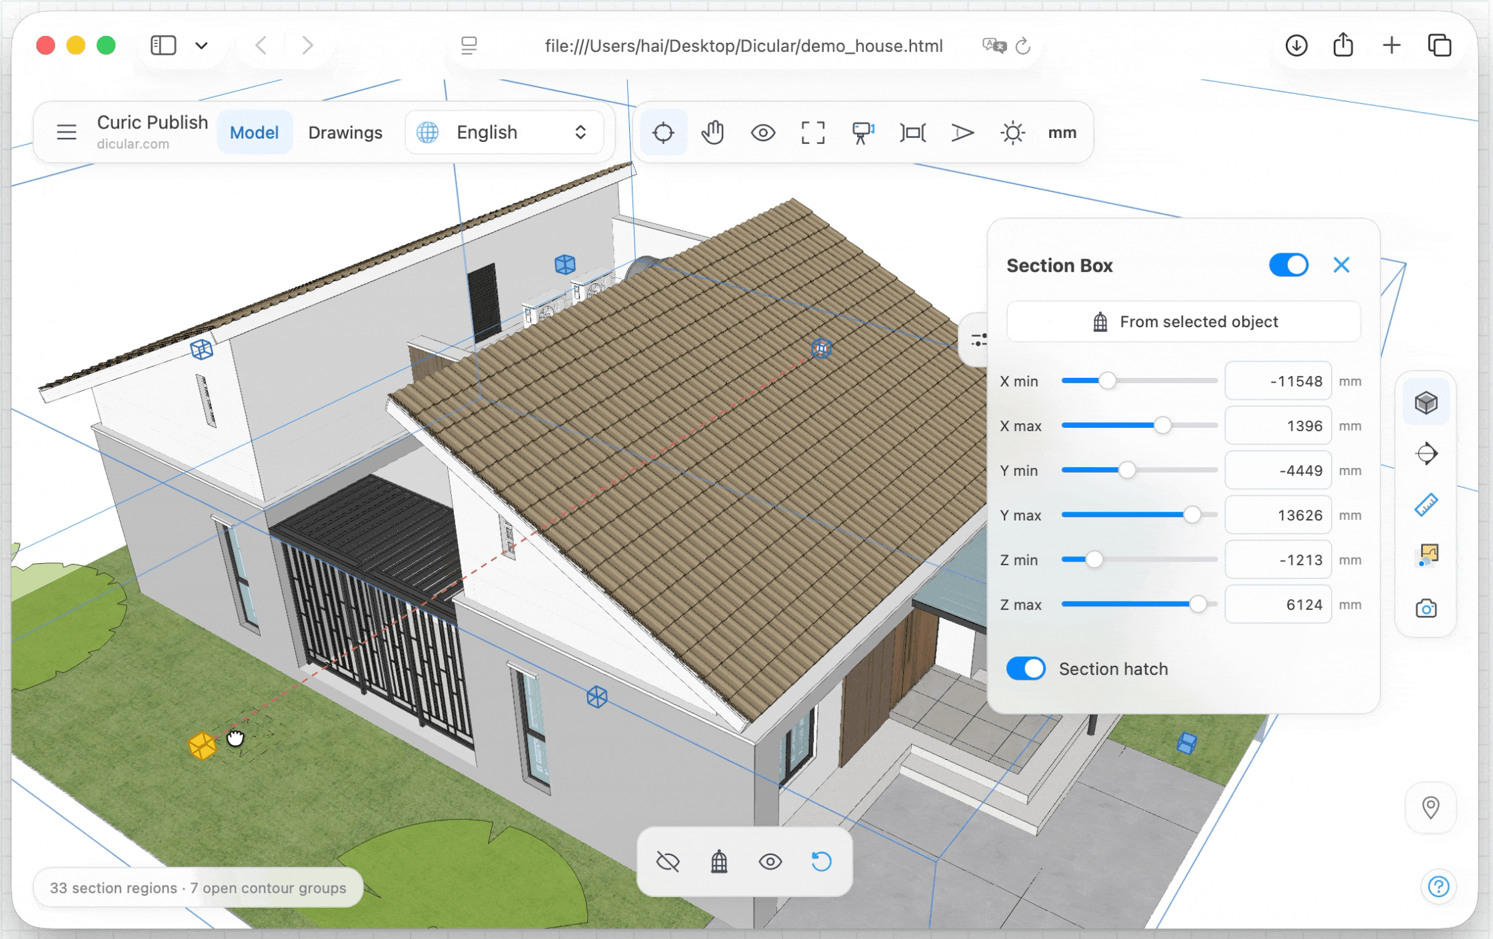Viewport: 1493px width, 939px height.
Task: Click the play animation arrow icon
Action: (x=962, y=133)
